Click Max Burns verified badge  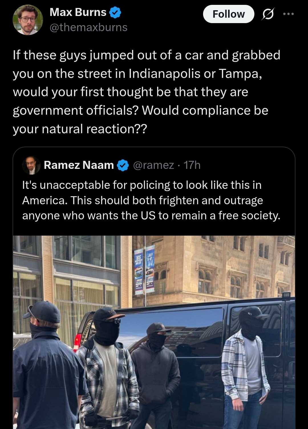[x=115, y=13]
